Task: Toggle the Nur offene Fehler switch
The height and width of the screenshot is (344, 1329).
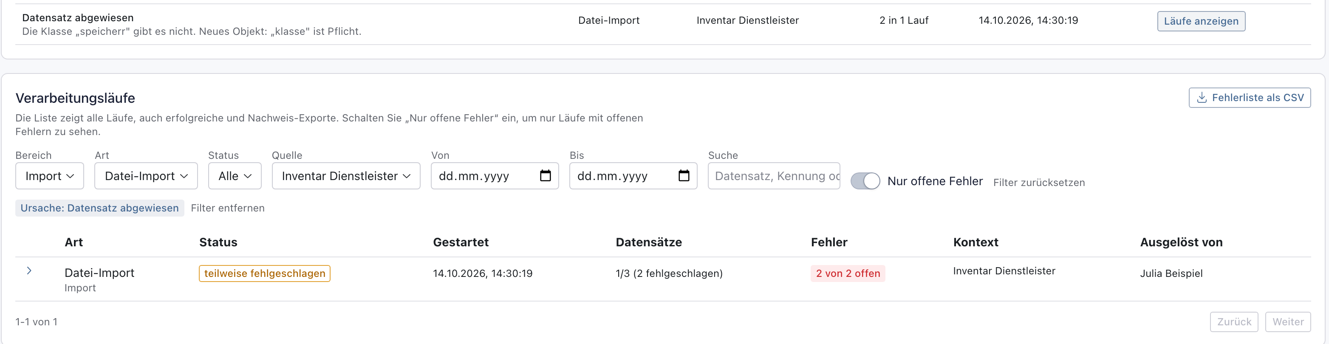Action: 865,181
